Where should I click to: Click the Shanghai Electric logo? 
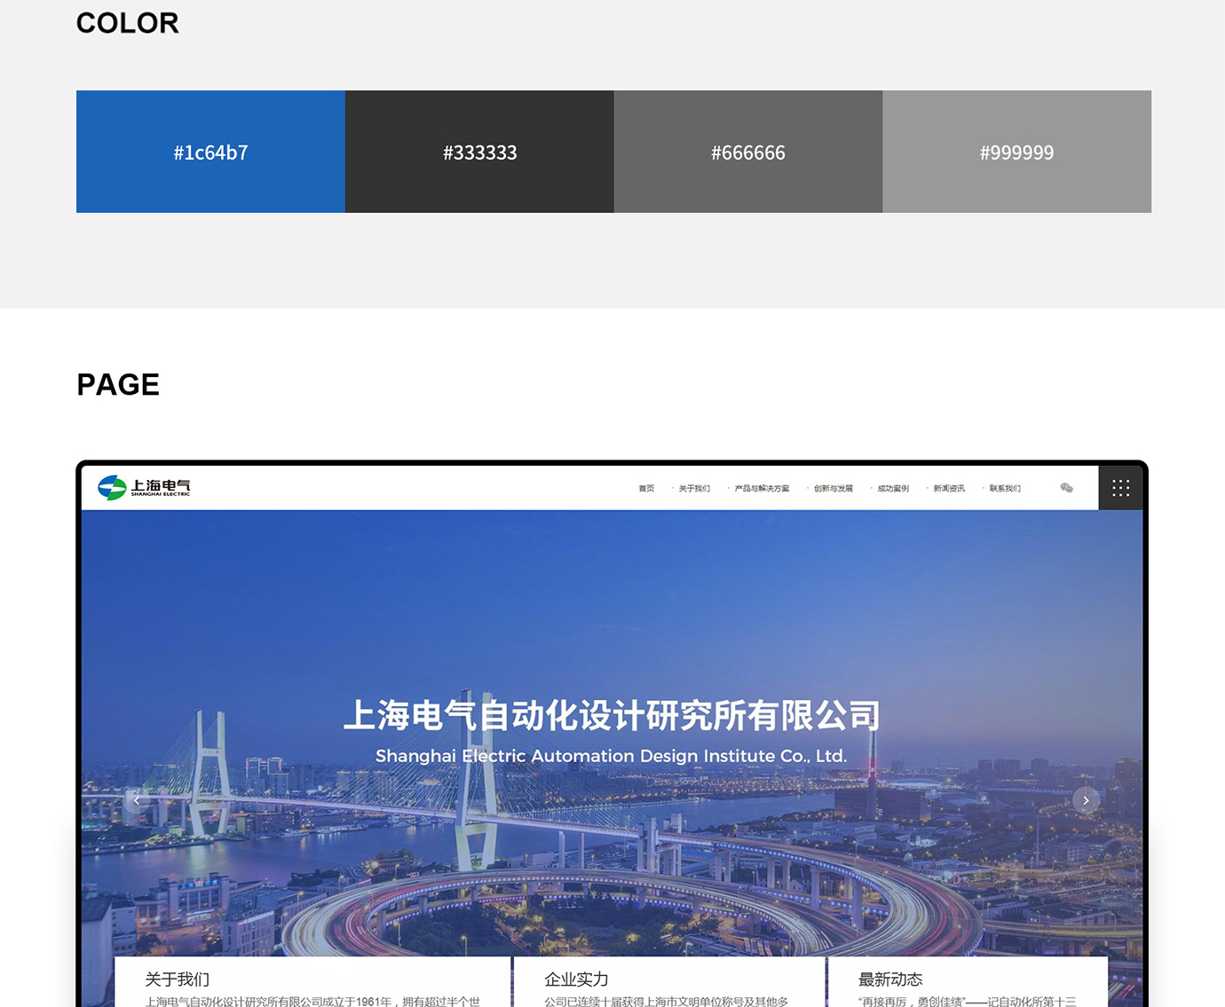point(144,488)
